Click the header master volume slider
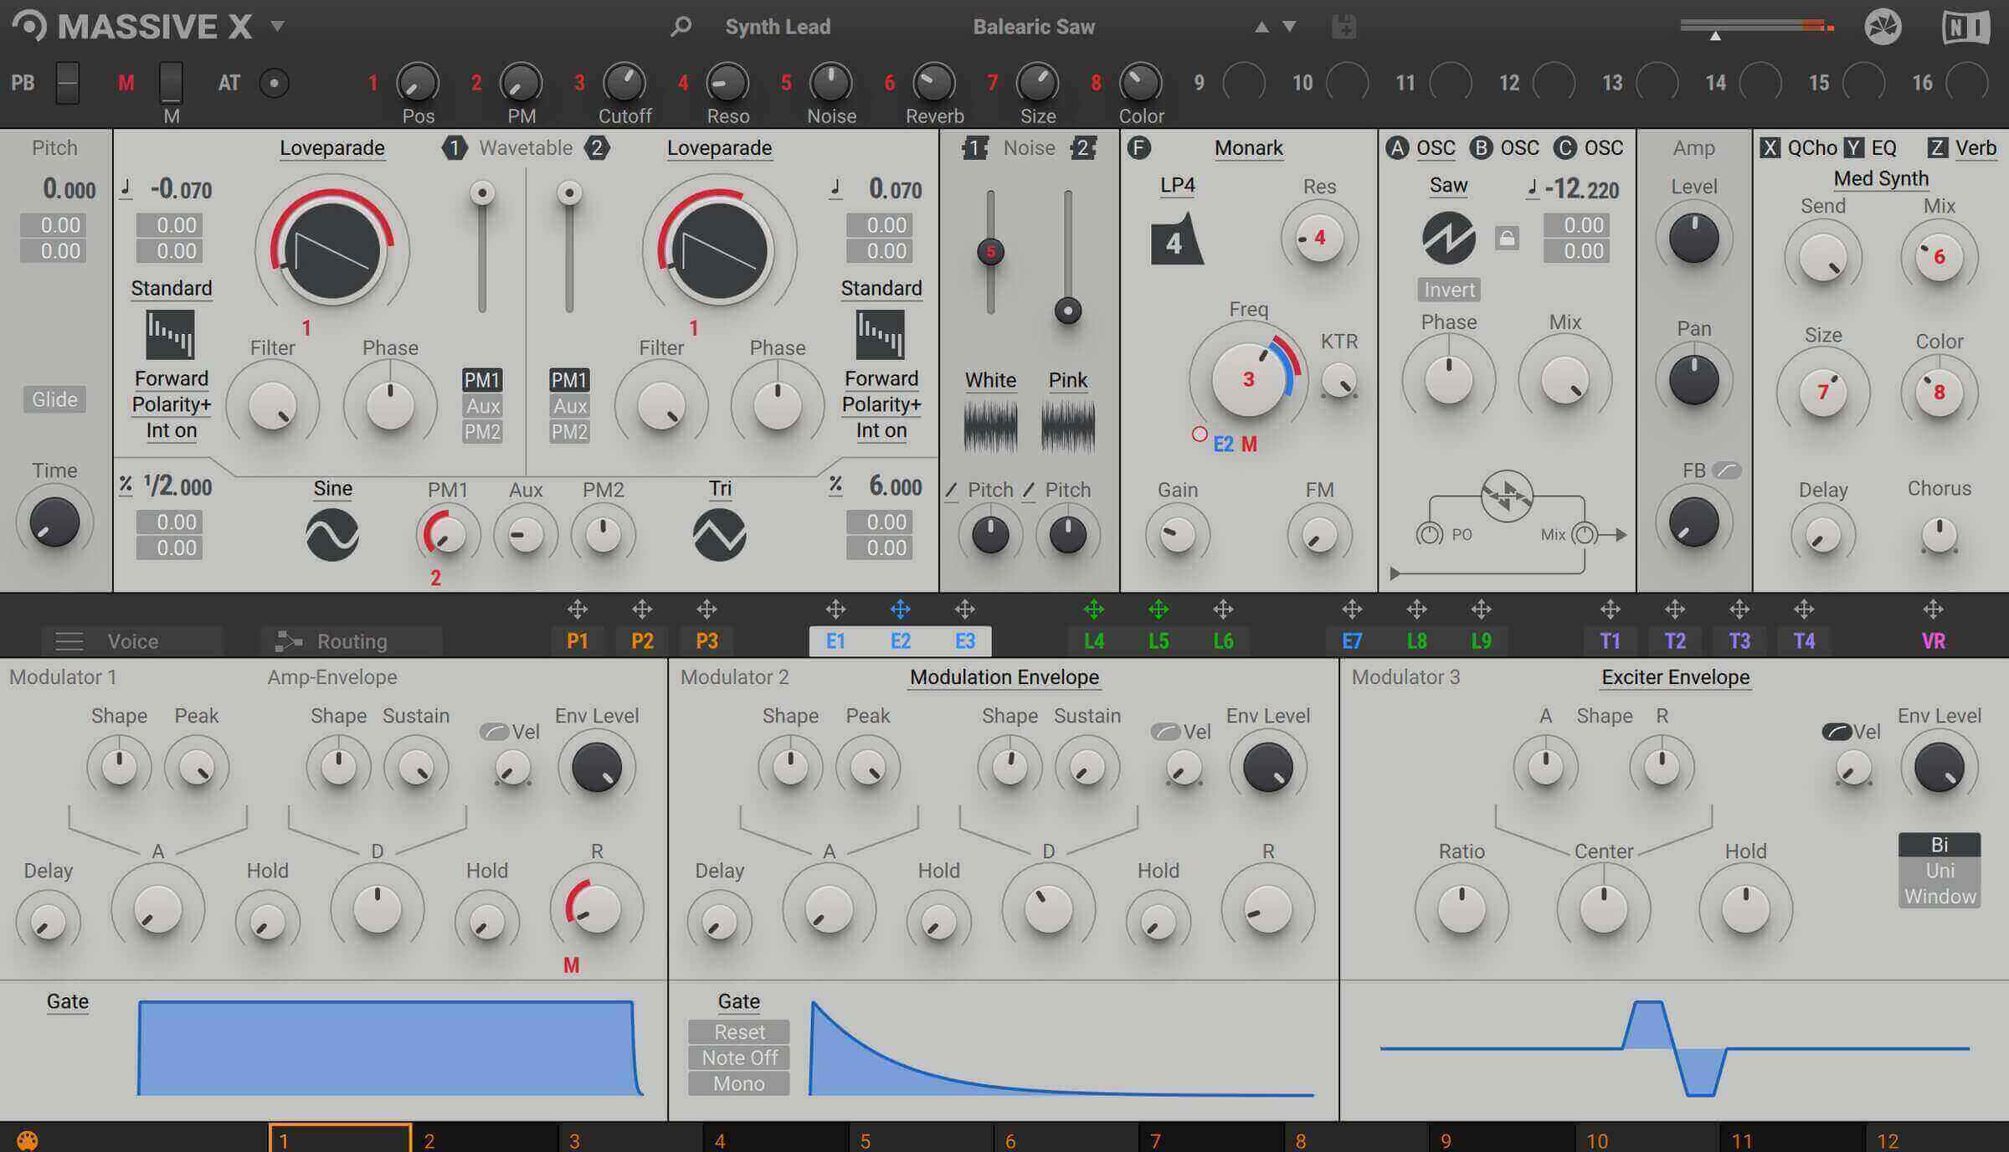This screenshot has width=2009, height=1152. click(1756, 28)
